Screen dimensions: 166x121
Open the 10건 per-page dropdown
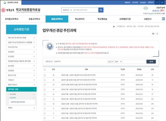click(x=111, y=61)
